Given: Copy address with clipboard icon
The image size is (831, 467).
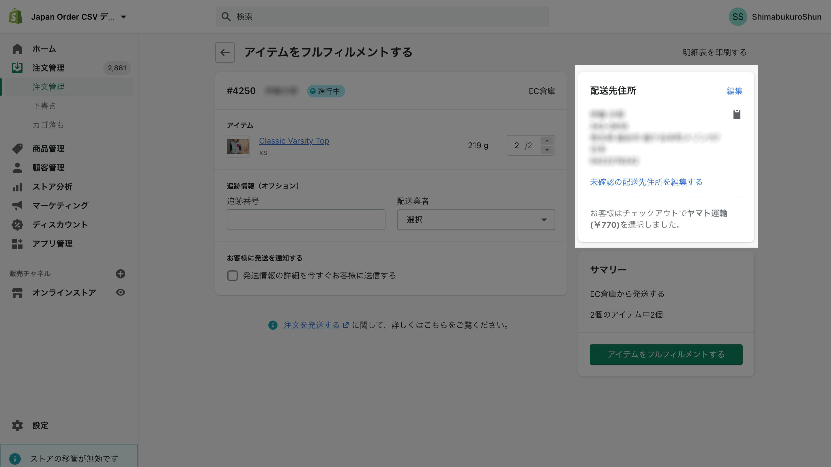Looking at the screenshot, I should 737,114.
